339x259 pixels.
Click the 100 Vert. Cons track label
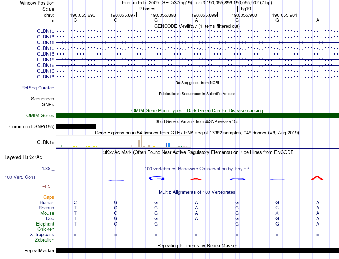point(20,177)
